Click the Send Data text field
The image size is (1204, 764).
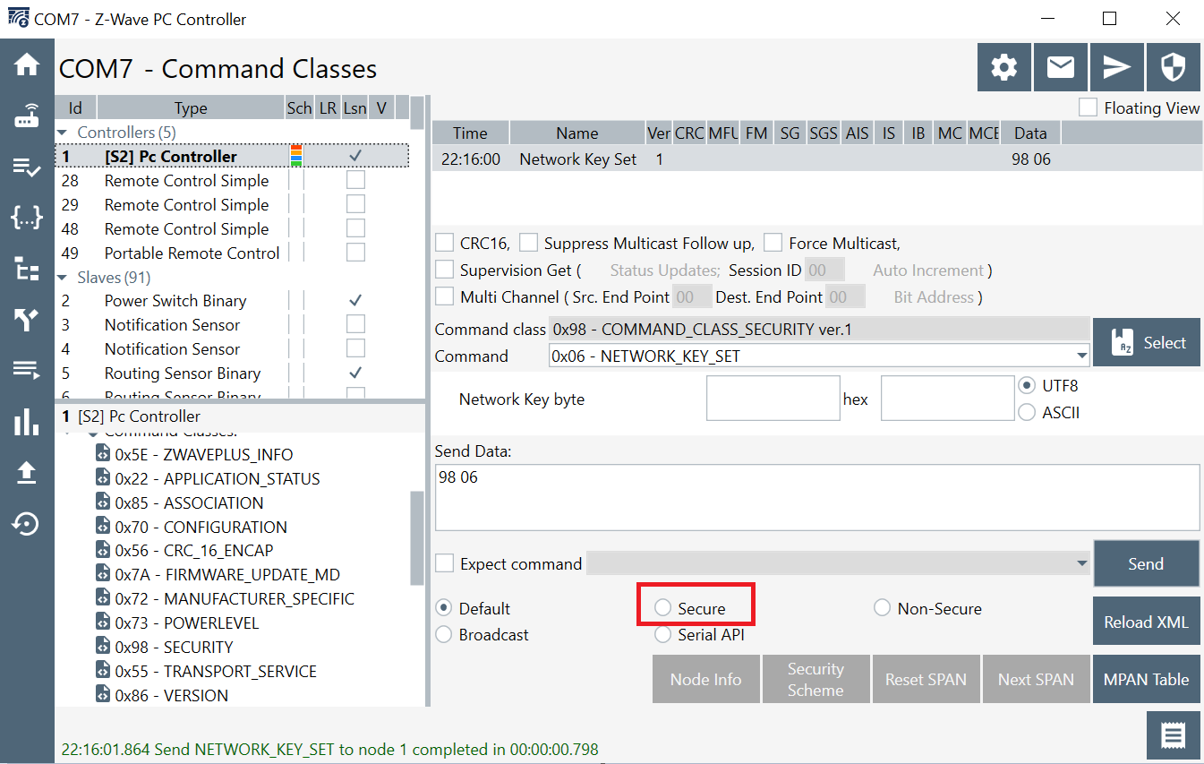click(x=816, y=497)
